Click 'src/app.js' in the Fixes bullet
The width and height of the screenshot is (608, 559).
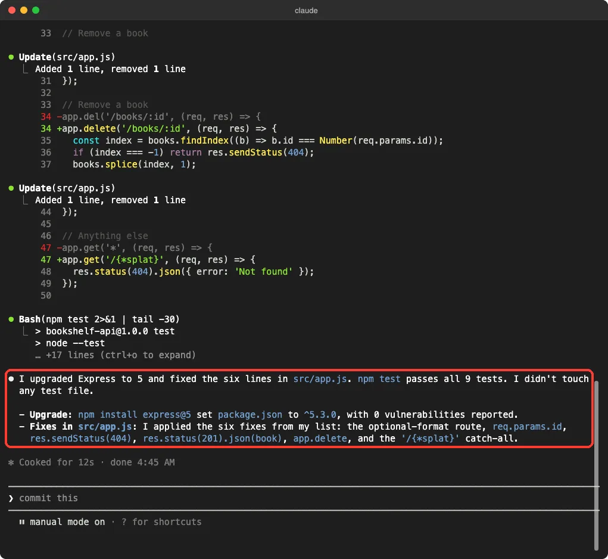tap(105, 427)
